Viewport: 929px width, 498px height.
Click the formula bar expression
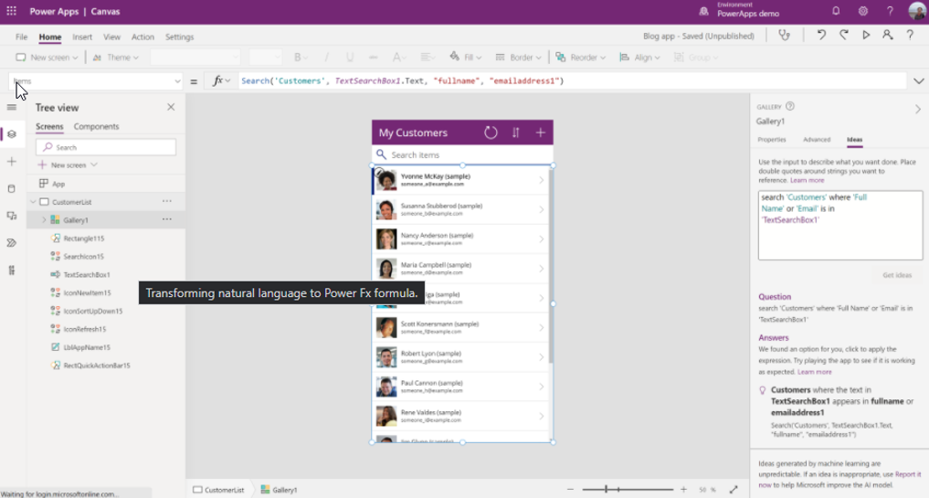point(402,80)
